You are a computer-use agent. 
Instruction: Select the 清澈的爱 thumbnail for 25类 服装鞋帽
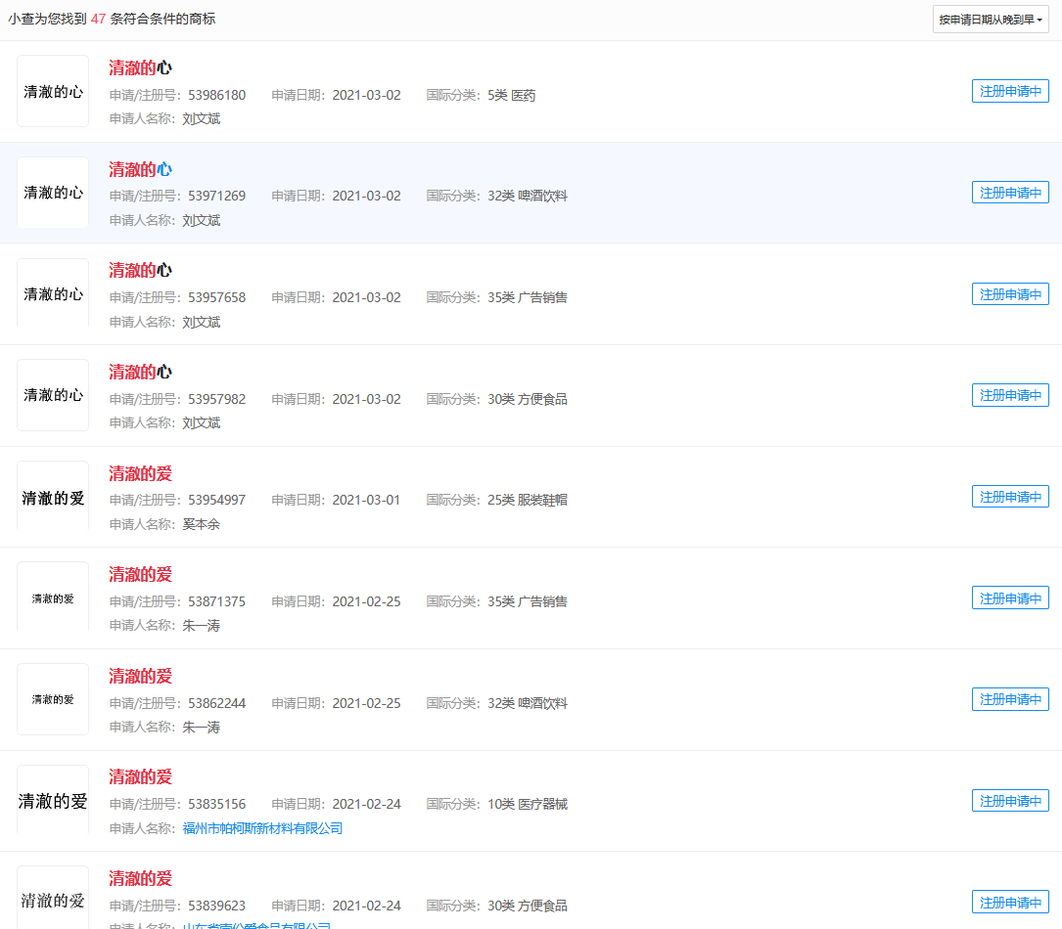click(x=53, y=497)
